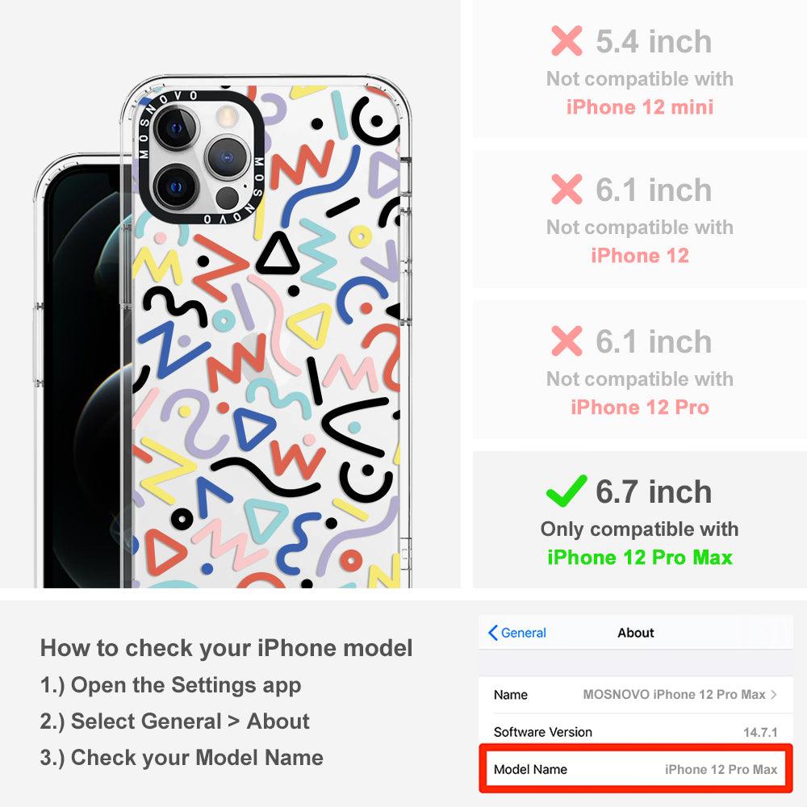807x807 pixels.
Task: Select the Software Version row
Action: pyautogui.click(x=636, y=731)
